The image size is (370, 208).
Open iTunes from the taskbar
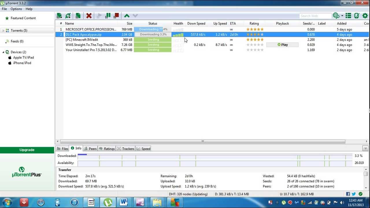click(74, 203)
